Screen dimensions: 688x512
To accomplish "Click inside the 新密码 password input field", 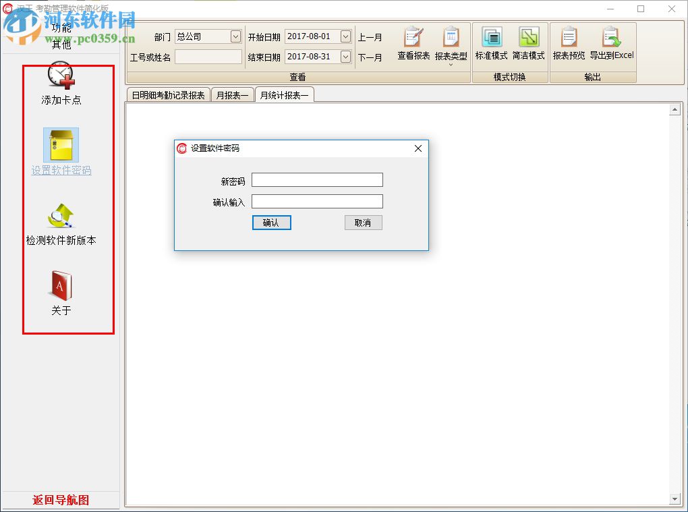I will pyautogui.click(x=316, y=179).
